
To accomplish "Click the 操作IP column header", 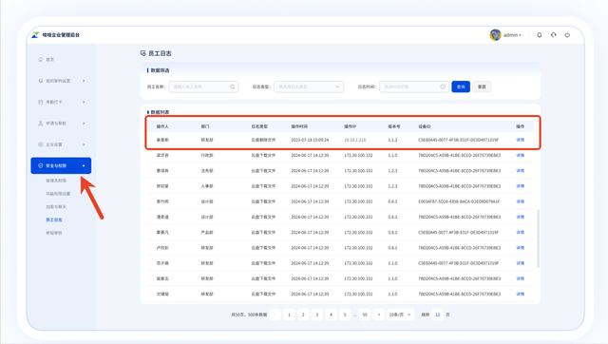I will pyautogui.click(x=351, y=126).
